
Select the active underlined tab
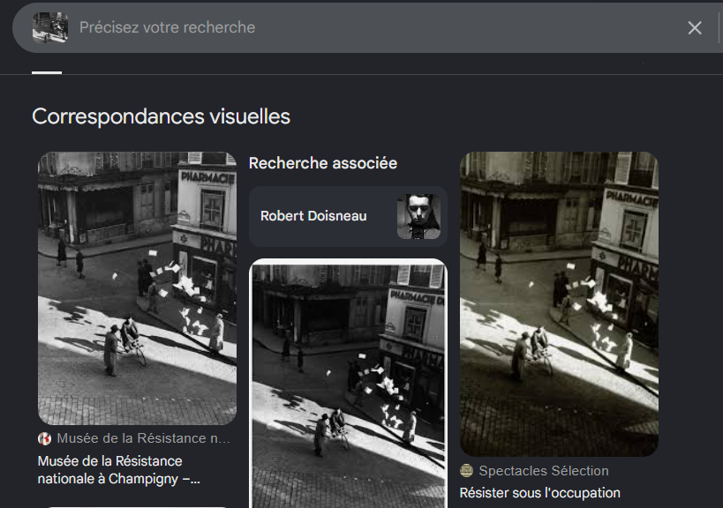pyautogui.click(x=47, y=71)
